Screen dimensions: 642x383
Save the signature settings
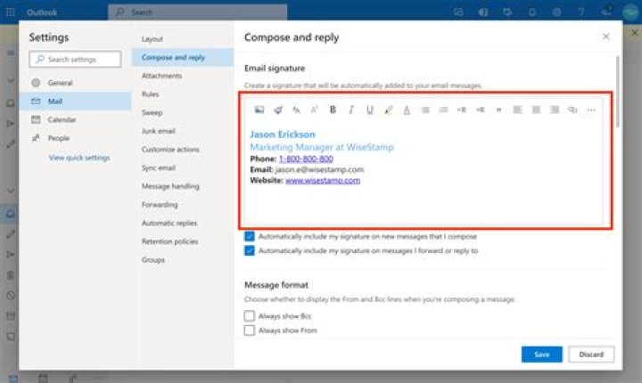[x=542, y=354]
